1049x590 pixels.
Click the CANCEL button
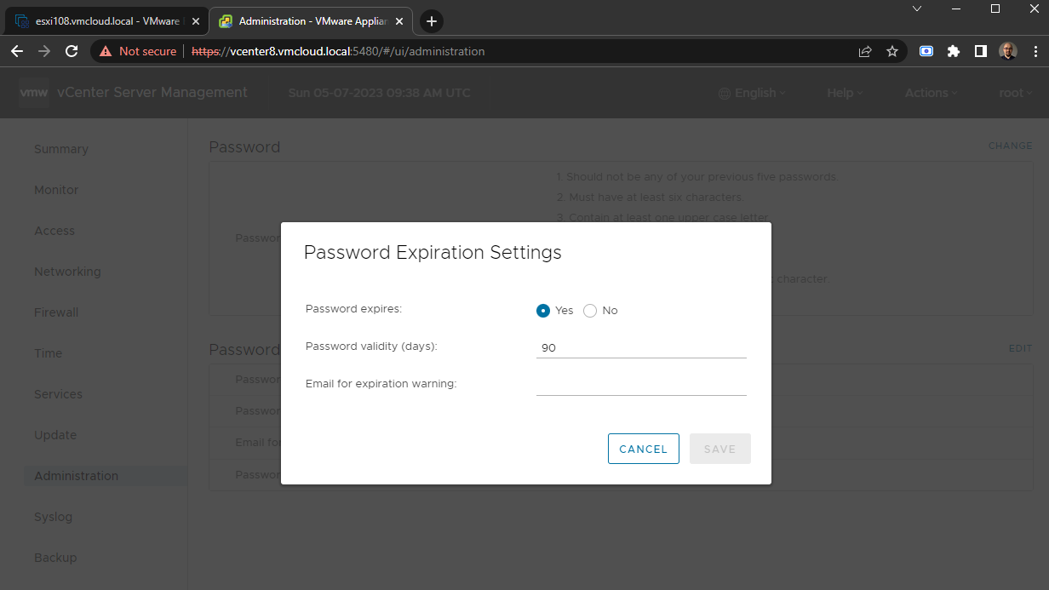point(643,449)
